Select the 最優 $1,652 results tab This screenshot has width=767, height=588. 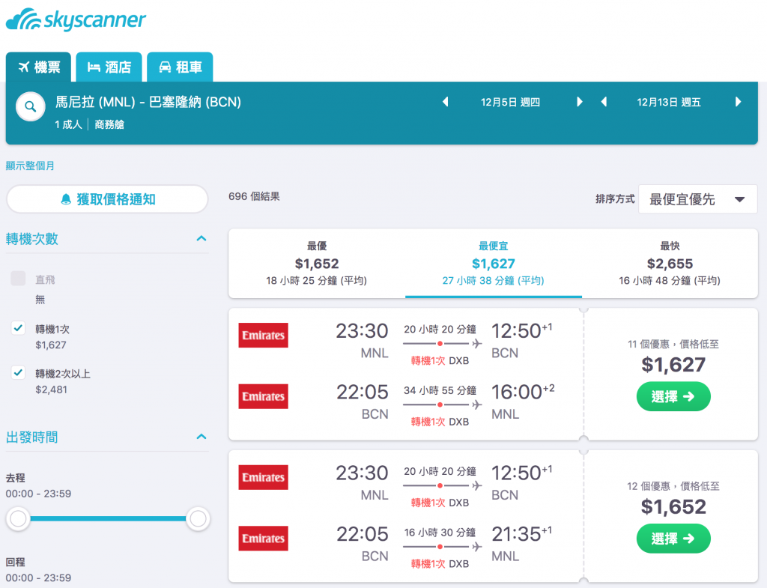tap(317, 263)
